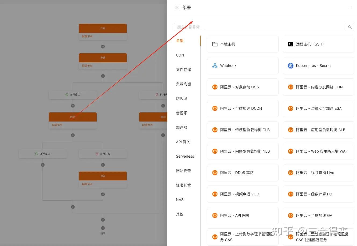Choose the Kubernetes - Secret option icon

pyautogui.click(x=290, y=65)
